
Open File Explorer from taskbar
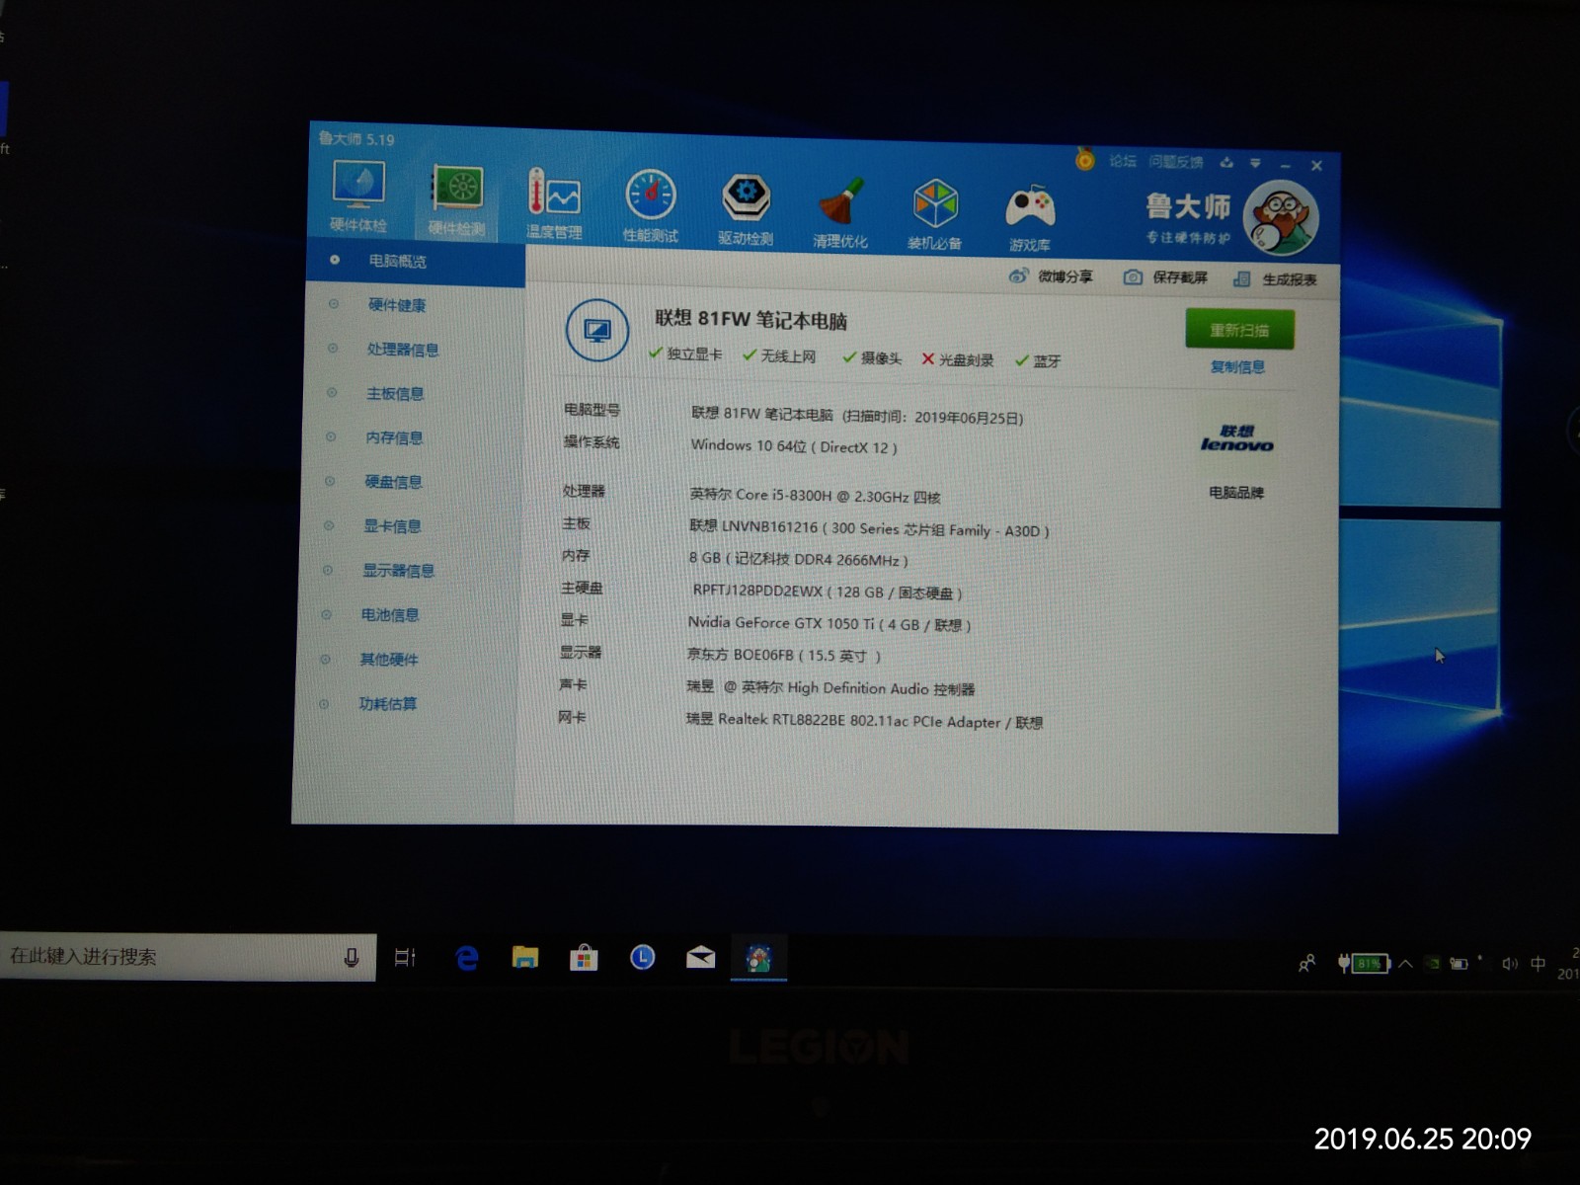coord(525,958)
